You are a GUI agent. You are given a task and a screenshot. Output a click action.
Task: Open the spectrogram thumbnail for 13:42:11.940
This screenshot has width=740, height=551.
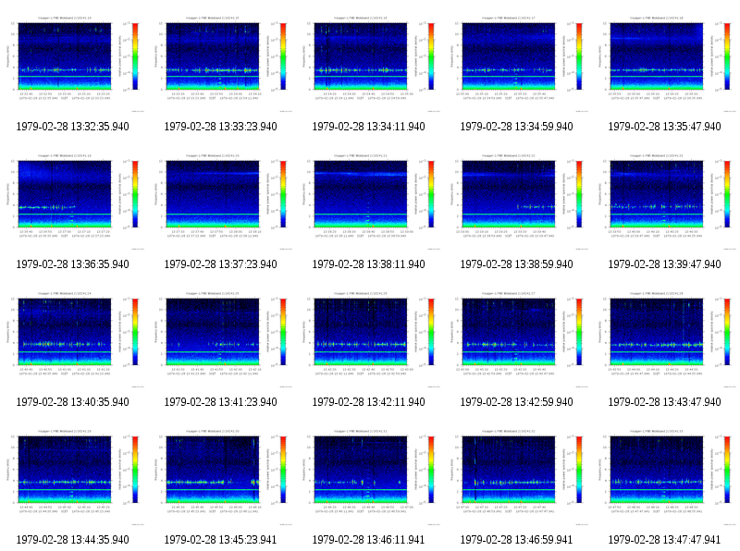click(368, 339)
